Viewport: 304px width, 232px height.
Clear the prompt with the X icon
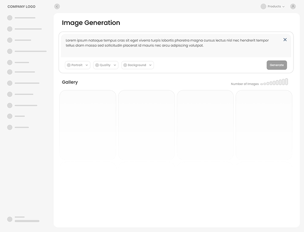[x=285, y=40]
